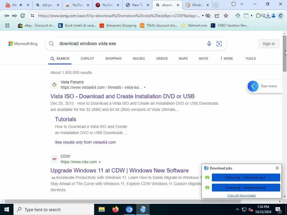Select the SHOPPING results tab

(113, 59)
